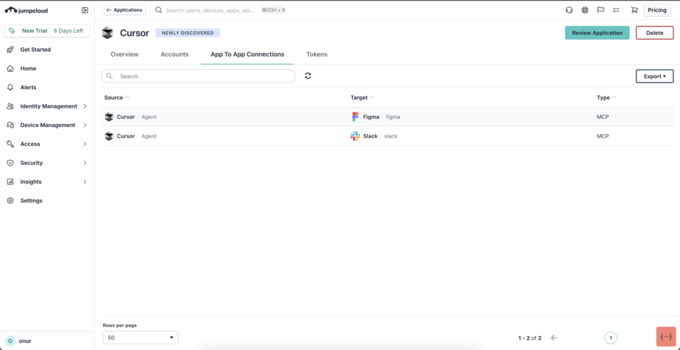Screen dimensions: 680x350
Task: Focus the global search field
Action: coord(211,10)
